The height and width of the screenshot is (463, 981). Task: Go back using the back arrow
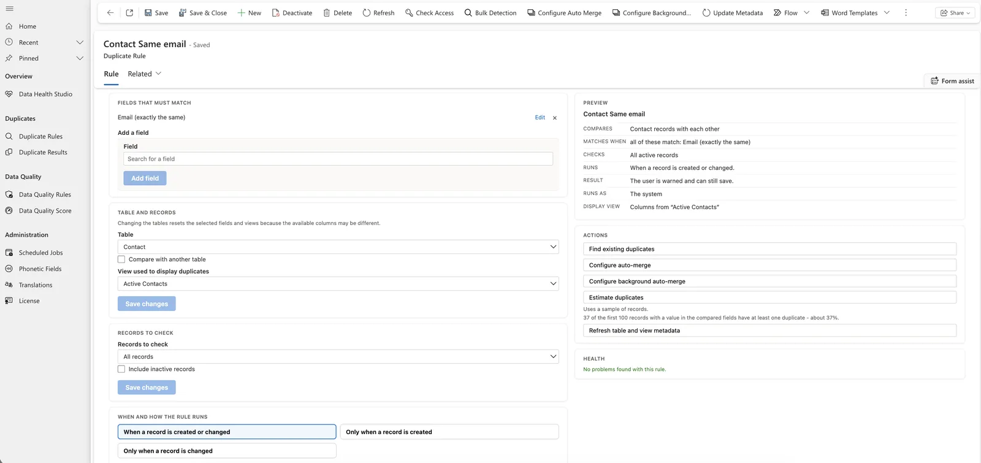tap(110, 13)
